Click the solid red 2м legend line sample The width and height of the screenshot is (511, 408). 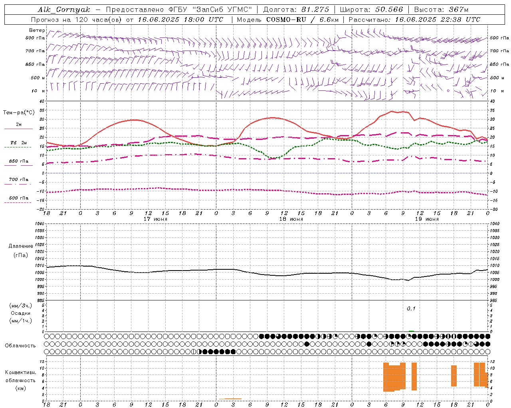(18, 129)
